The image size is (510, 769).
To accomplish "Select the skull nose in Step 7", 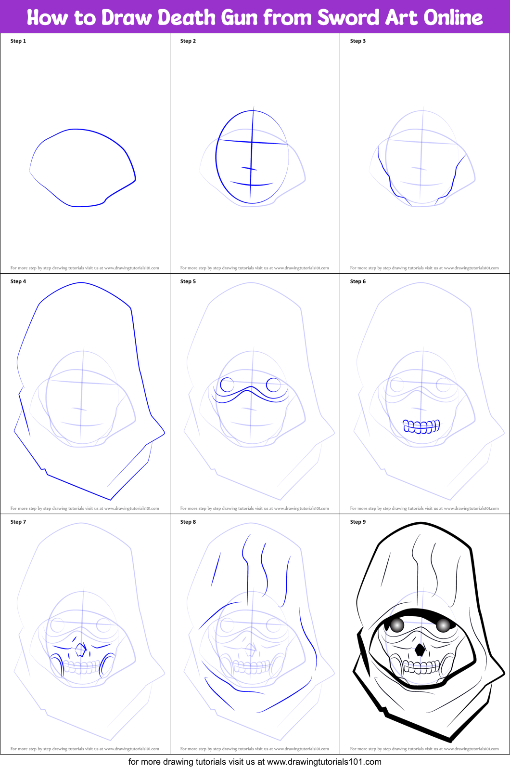I will pos(80,650).
